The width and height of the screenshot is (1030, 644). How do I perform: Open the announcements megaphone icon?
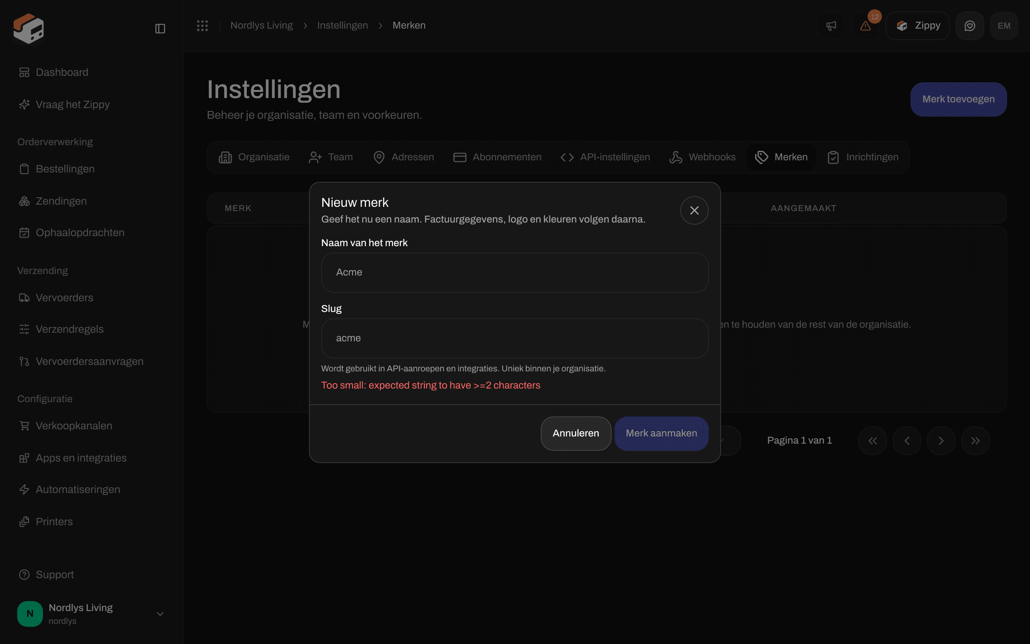[x=831, y=25]
